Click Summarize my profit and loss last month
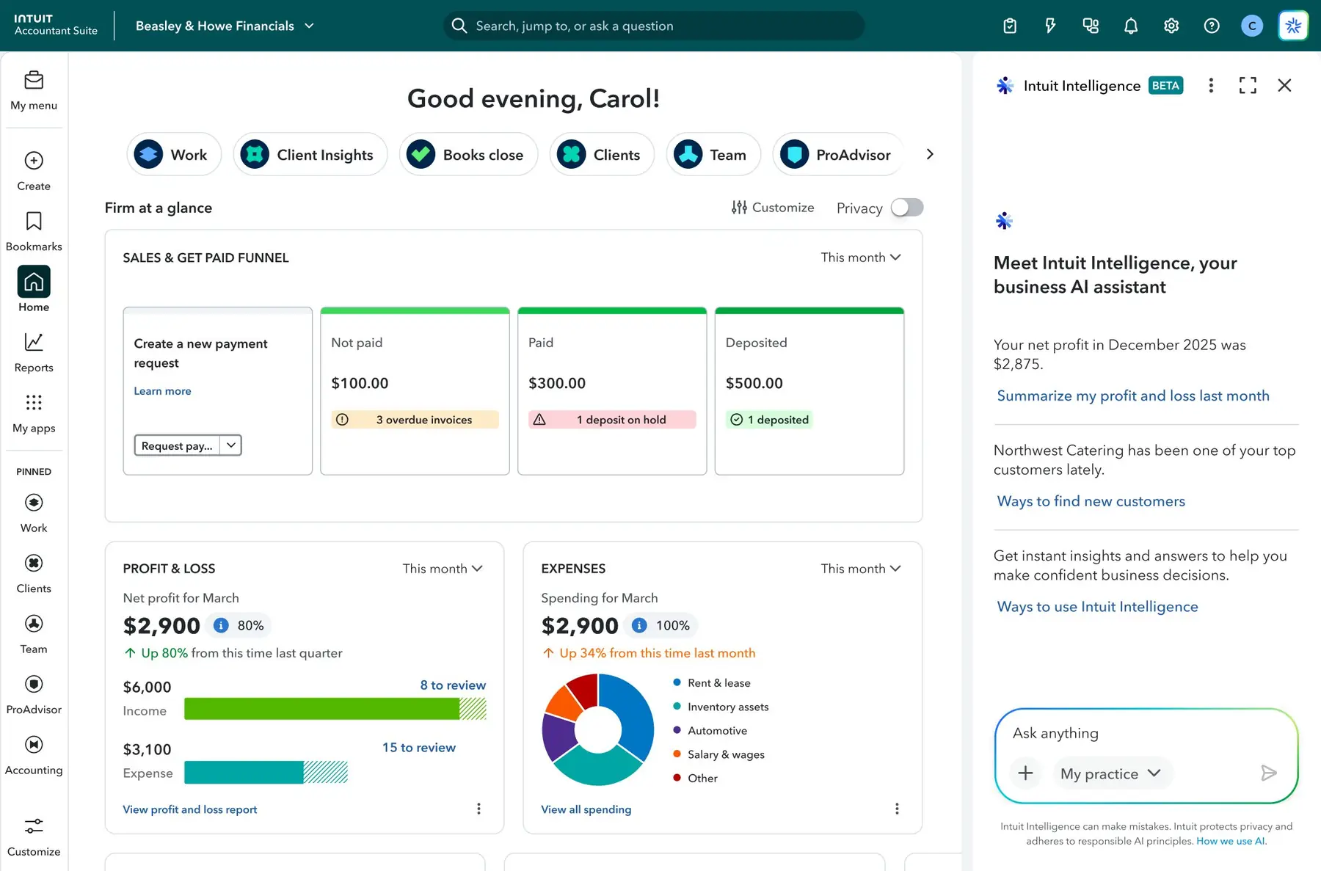Image resolution: width=1321 pixels, height=871 pixels. click(x=1133, y=396)
